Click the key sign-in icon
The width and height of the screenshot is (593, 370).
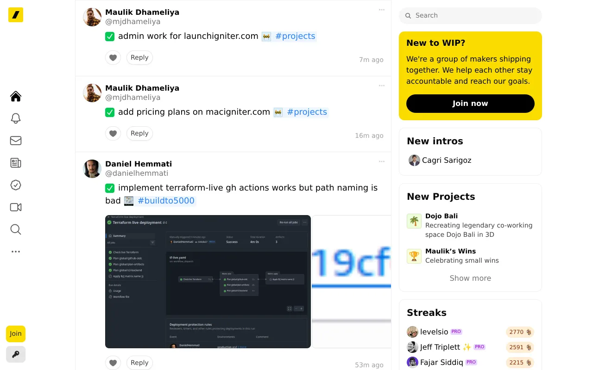pyautogui.click(x=16, y=354)
